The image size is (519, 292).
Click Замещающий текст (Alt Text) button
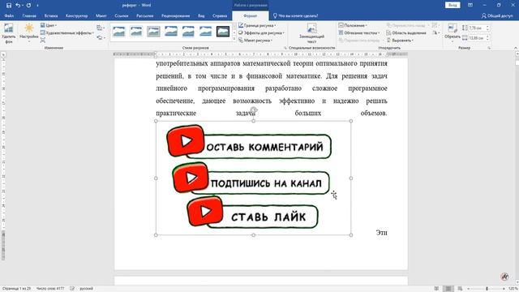(x=311, y=33)
